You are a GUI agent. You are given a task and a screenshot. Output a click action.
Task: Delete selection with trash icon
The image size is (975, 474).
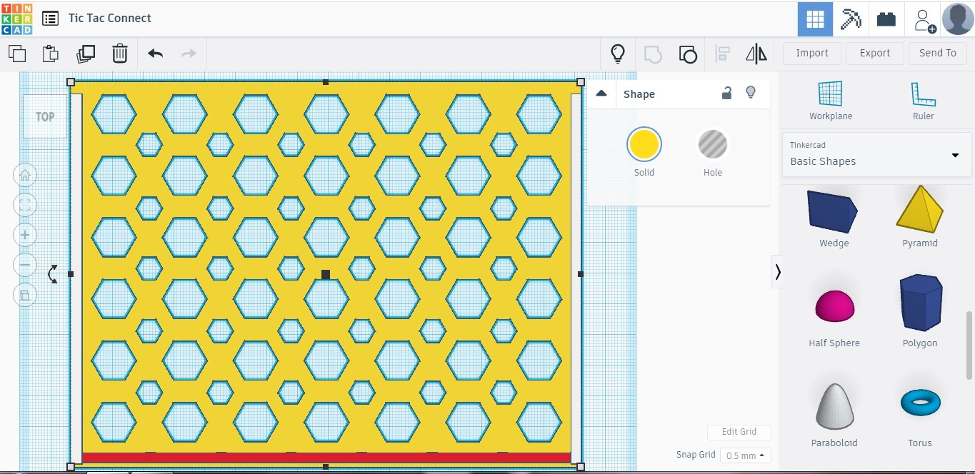click(x=120, y=53)
